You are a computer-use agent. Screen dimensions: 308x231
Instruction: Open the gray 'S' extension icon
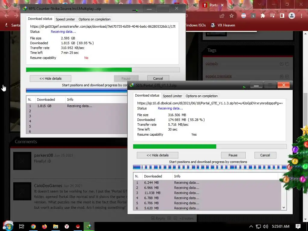point(253,16)
